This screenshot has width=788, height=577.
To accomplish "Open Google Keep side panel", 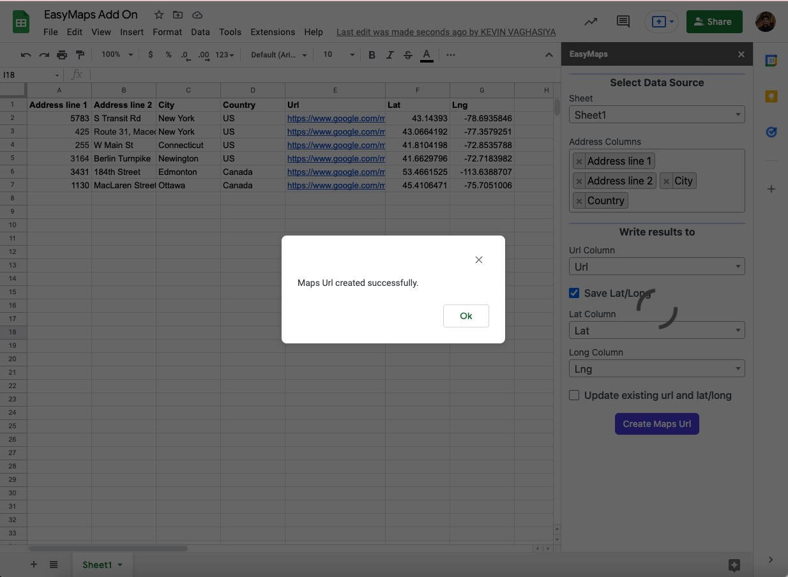I will pos(771,96).
